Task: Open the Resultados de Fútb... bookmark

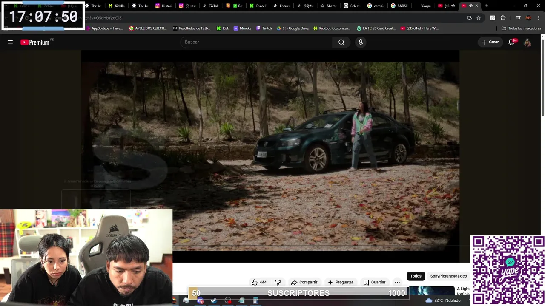Action: pyautogui.click(x=192, y=28)
